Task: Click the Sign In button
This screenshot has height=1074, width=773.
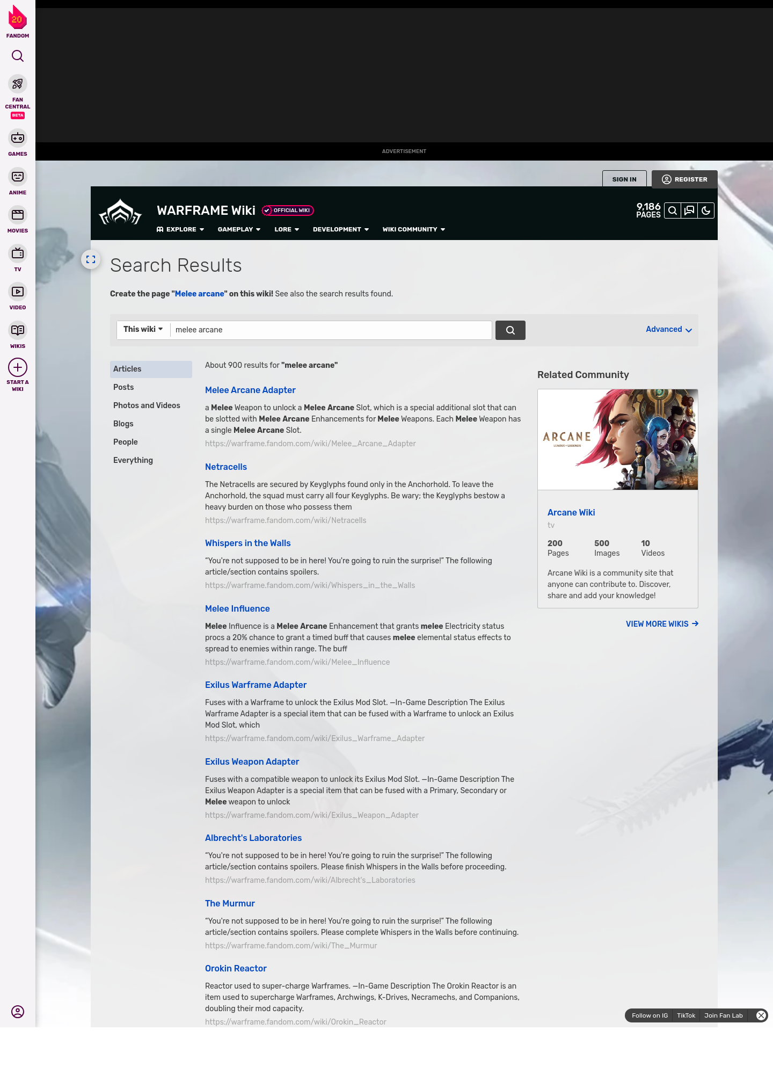Action: (624, 179)
